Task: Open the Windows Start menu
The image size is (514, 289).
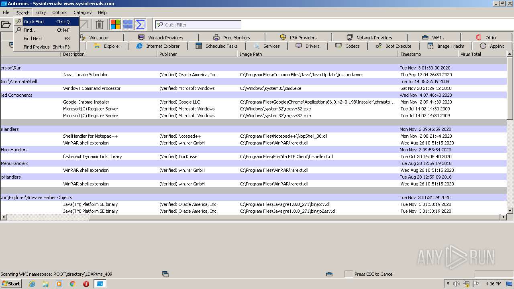Action: tap(11, 283)
